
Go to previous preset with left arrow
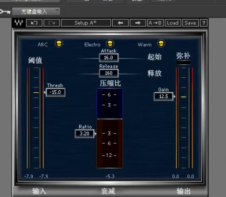[120, 23]
